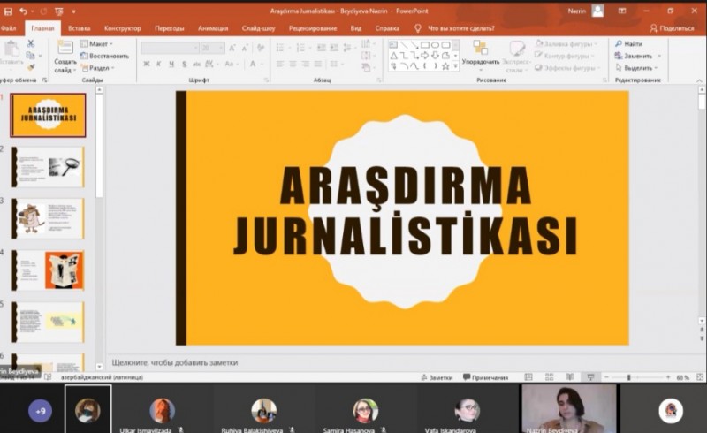
Task: Switch to the Вставка tab
Action: 79,28
